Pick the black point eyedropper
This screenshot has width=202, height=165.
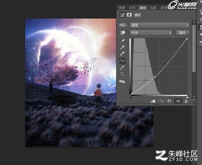point(122,41)
